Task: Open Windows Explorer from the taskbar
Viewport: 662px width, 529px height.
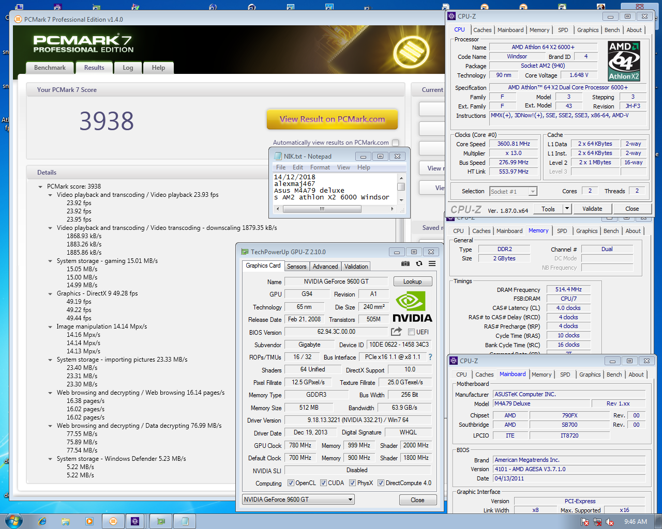Action: 66,521
